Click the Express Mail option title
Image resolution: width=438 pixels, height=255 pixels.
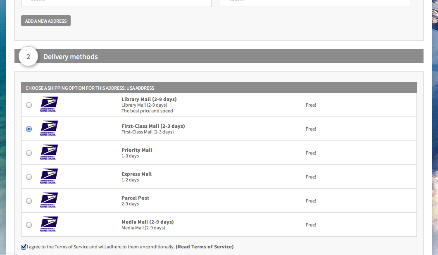click(x=137, y=174)
